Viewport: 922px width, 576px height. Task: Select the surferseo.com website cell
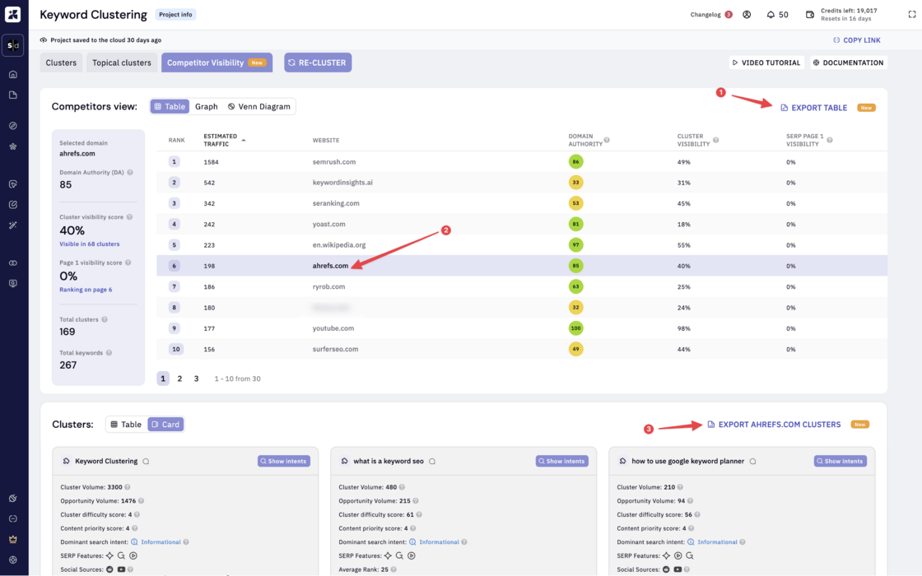(x=335, y=349)
